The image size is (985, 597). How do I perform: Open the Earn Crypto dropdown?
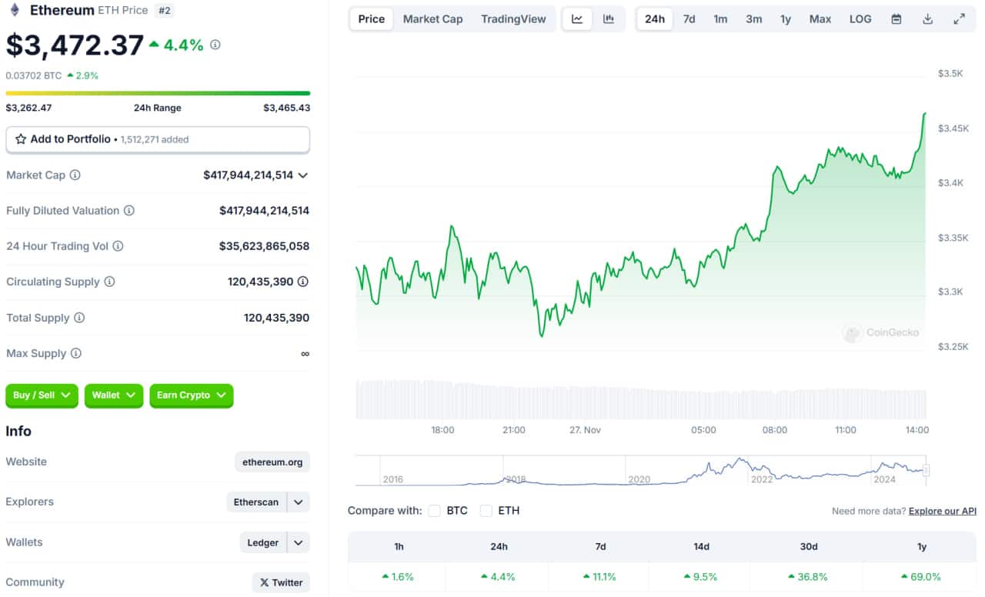coord(192,395)
